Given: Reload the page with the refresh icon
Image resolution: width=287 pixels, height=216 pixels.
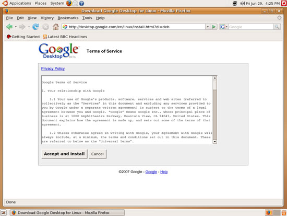Looking at the screenshot, I should pos(35,27).
